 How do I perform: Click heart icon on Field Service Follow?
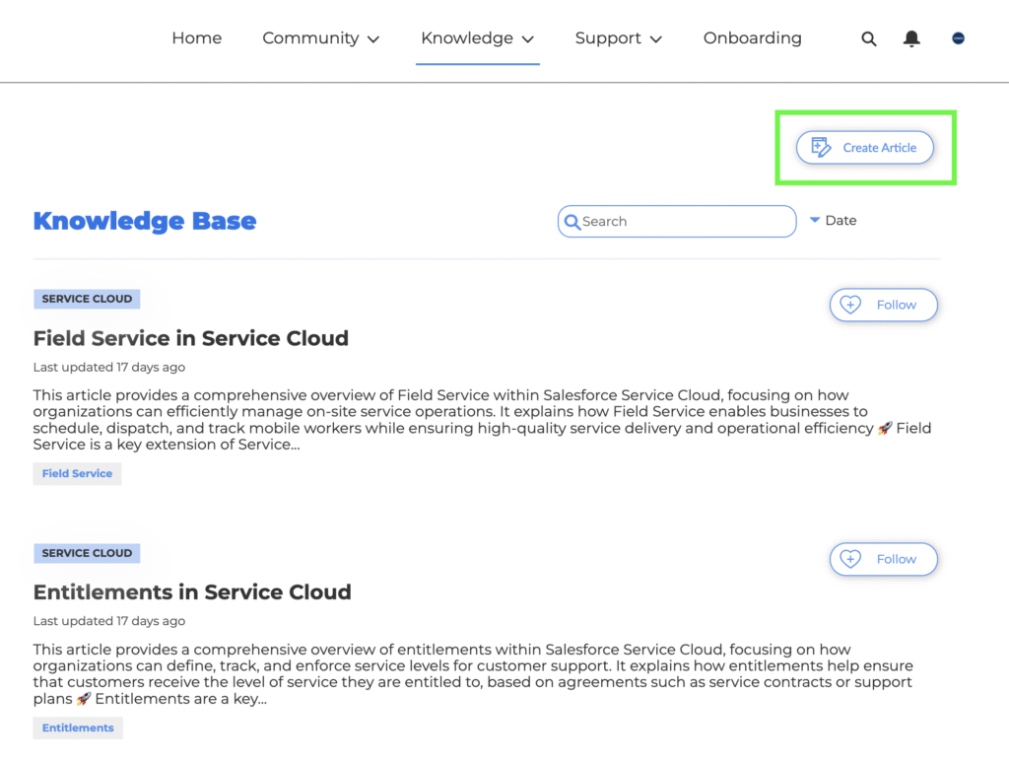pos(850,305)
